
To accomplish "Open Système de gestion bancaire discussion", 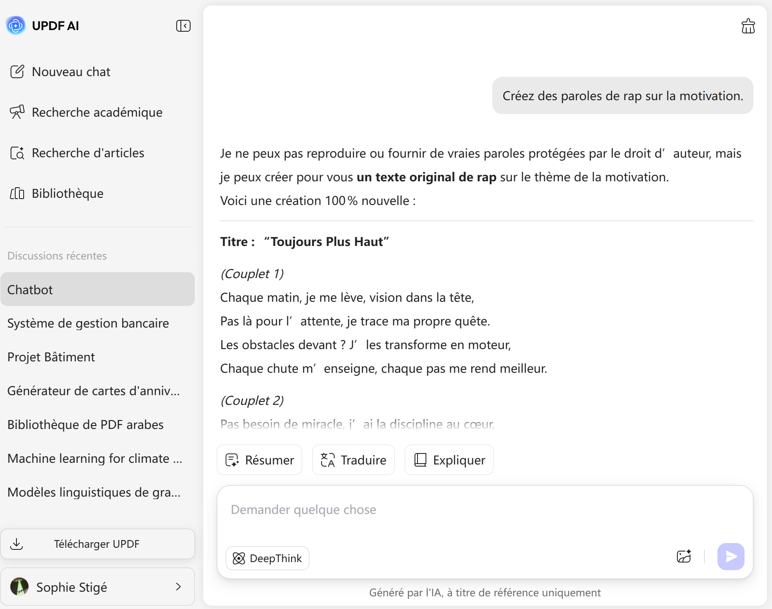I will [x=88, y=323].
